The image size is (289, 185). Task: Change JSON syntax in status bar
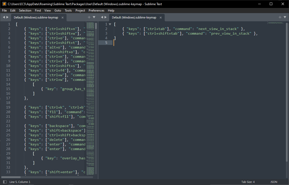pos(274,182)
